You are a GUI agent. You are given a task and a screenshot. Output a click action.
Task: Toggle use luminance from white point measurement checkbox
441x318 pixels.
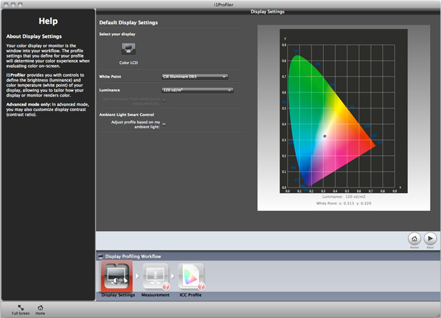click(164, 101)
